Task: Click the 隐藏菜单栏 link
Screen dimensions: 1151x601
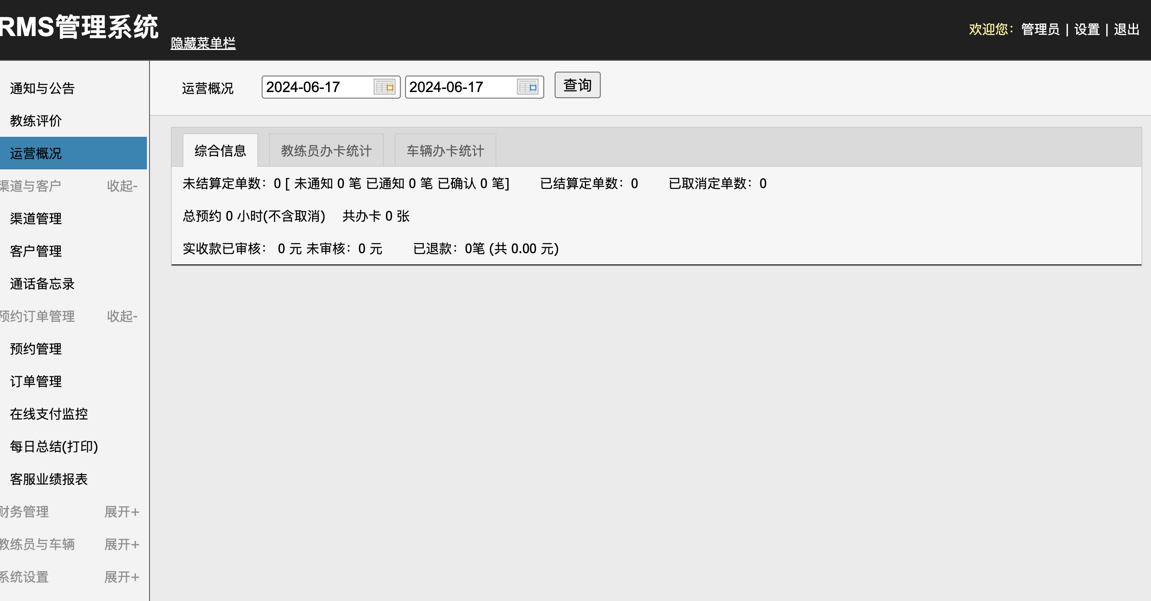Action: tap(203, 43)
